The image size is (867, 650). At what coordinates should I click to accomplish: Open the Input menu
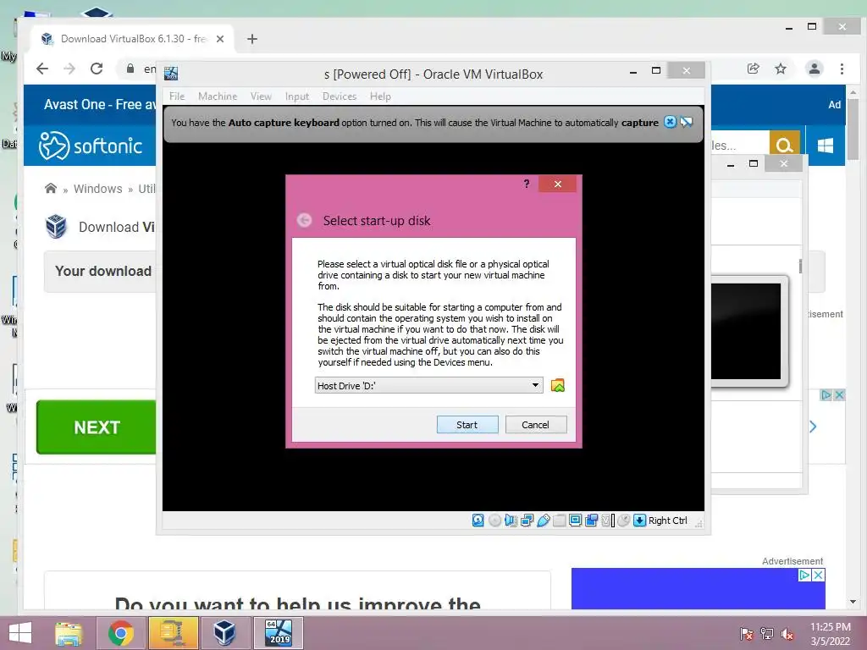click(x=297, y=96)
